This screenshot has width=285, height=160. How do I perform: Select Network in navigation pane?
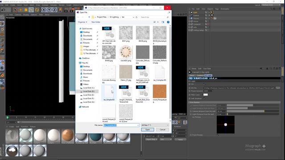pos(85,107)
